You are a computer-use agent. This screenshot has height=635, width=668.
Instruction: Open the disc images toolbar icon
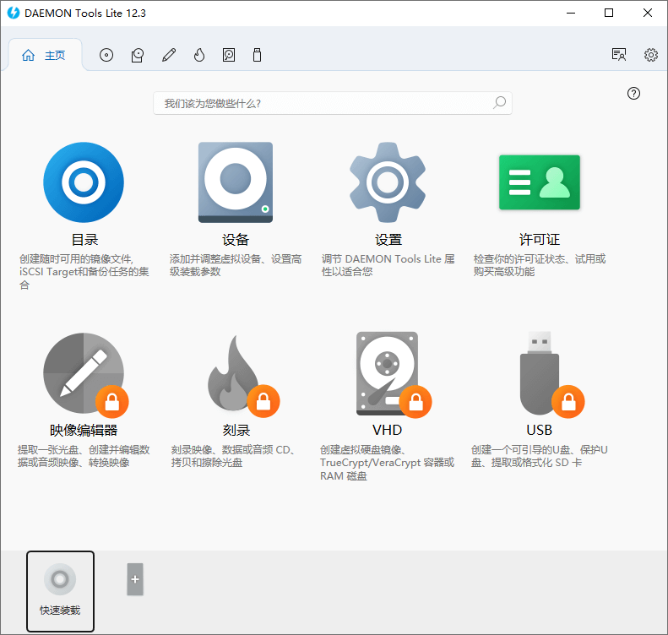tap(106, 55)
